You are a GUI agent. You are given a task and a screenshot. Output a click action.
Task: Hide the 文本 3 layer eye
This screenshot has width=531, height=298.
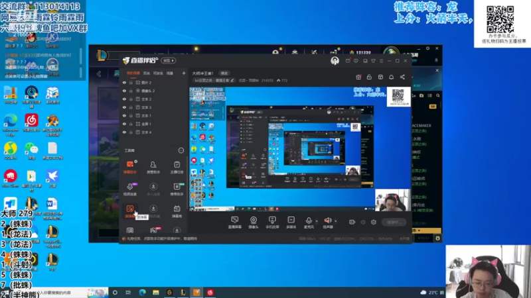click(124, 107)
